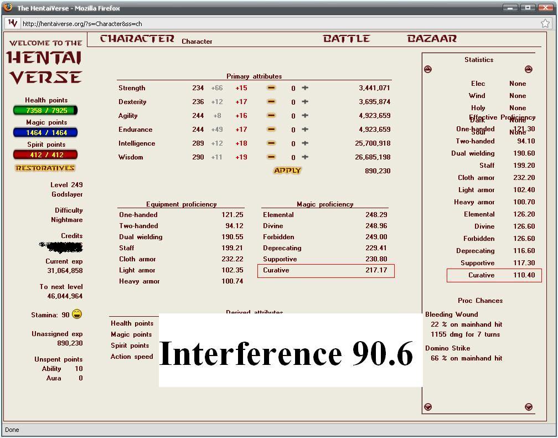Click the Intelligence minus icon
Image resolution: width=558 pixels, height=438 pixels.
[271, 143]
